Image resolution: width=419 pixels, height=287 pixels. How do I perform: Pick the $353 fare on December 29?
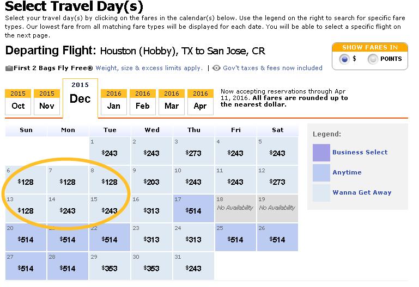(110, 269)
